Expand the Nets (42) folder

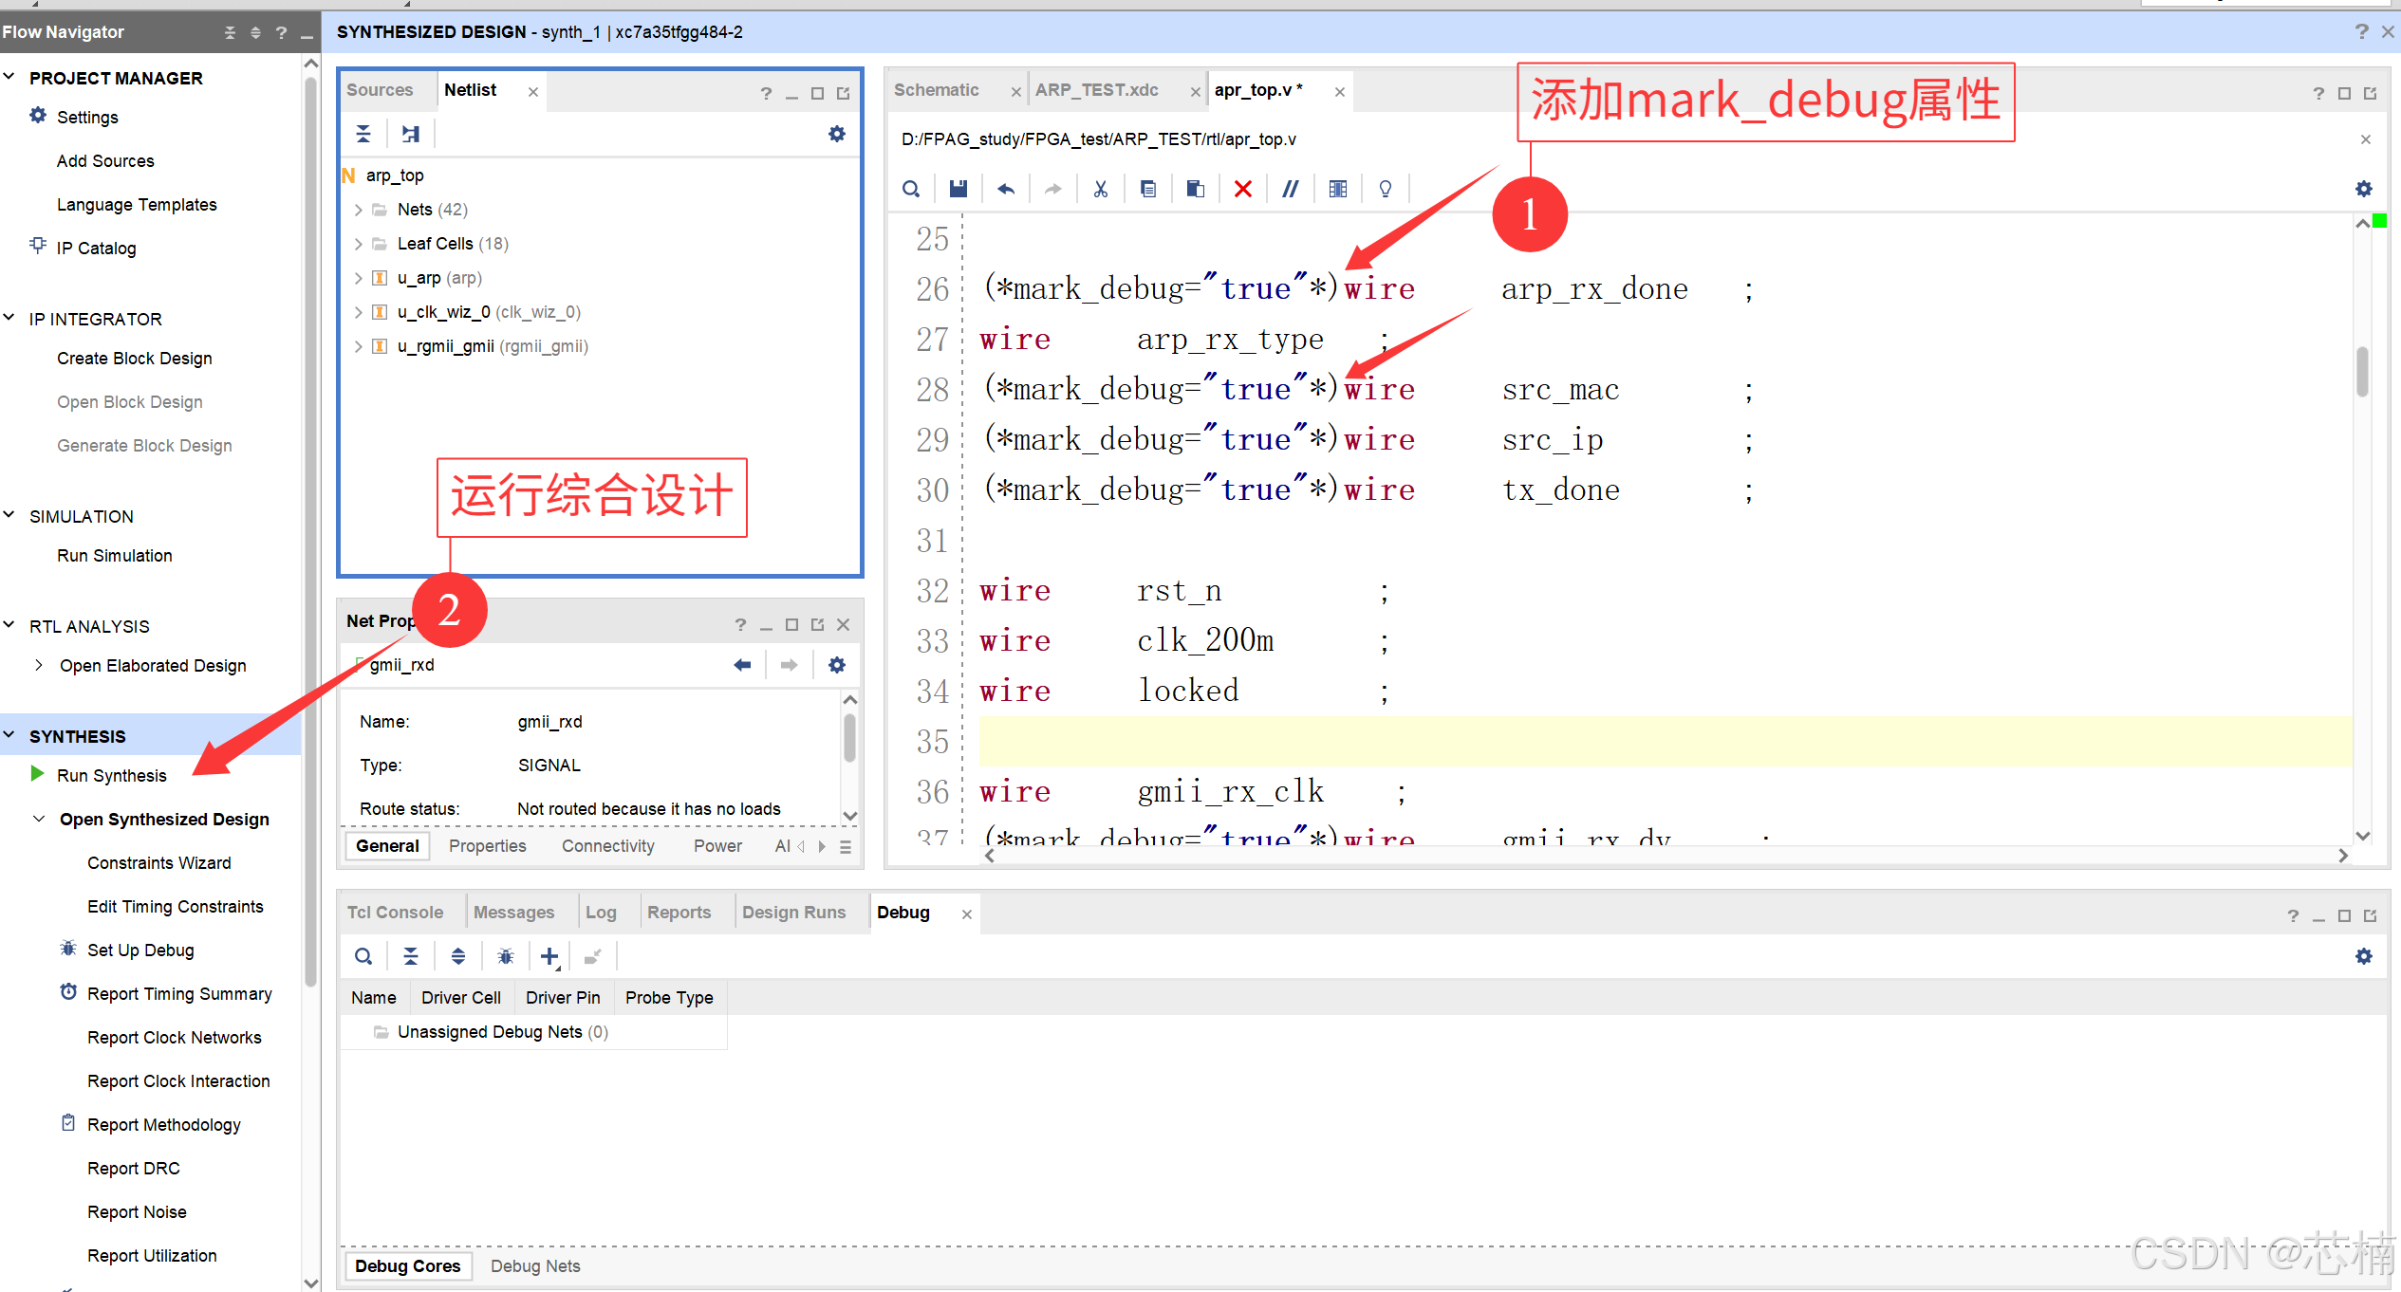pos(358,210)
